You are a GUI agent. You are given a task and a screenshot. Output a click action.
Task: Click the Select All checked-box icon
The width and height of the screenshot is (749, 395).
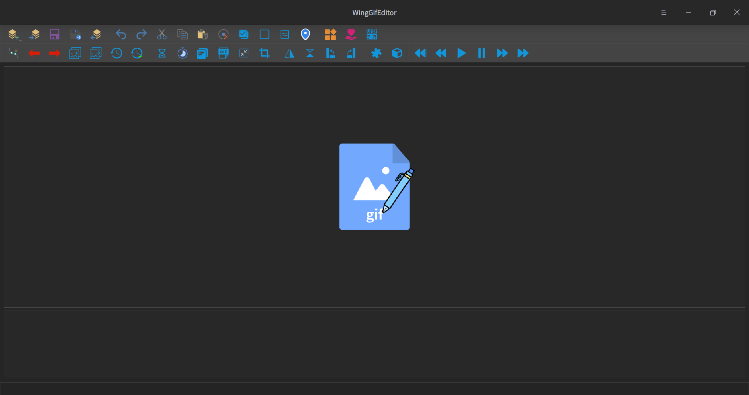244,35
